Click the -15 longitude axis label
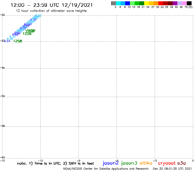 coord(2,161)
